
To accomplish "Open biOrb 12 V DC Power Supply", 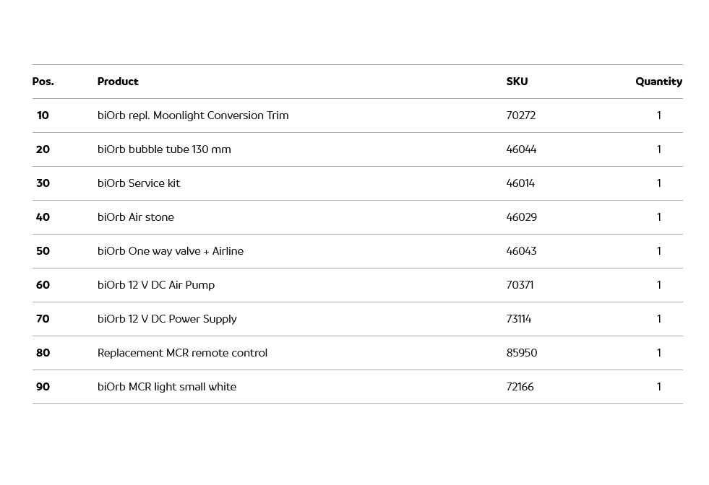I will coord(167,319).
